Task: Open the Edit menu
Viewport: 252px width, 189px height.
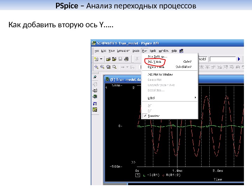Action: pyautogui.click(x=104, y=51)
